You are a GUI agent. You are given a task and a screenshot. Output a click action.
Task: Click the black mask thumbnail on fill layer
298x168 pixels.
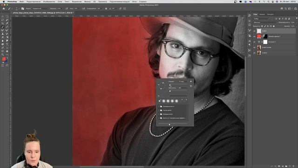coord(265,36)
